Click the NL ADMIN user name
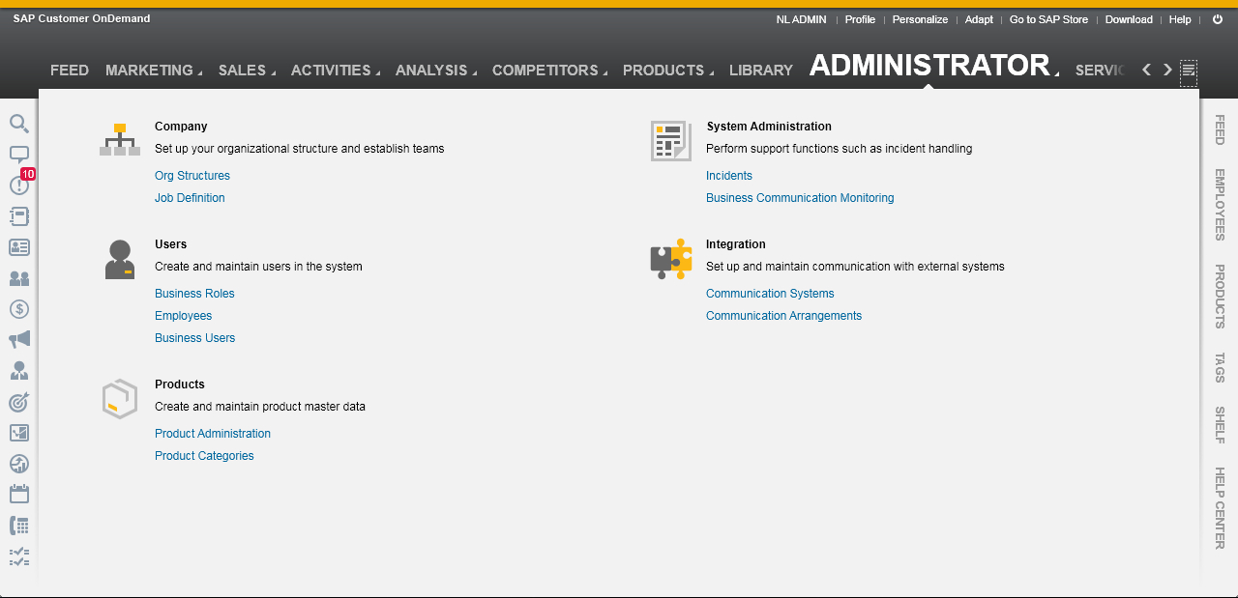The height and width of the screenshot is (598, 1238). (x=802, y=19)
